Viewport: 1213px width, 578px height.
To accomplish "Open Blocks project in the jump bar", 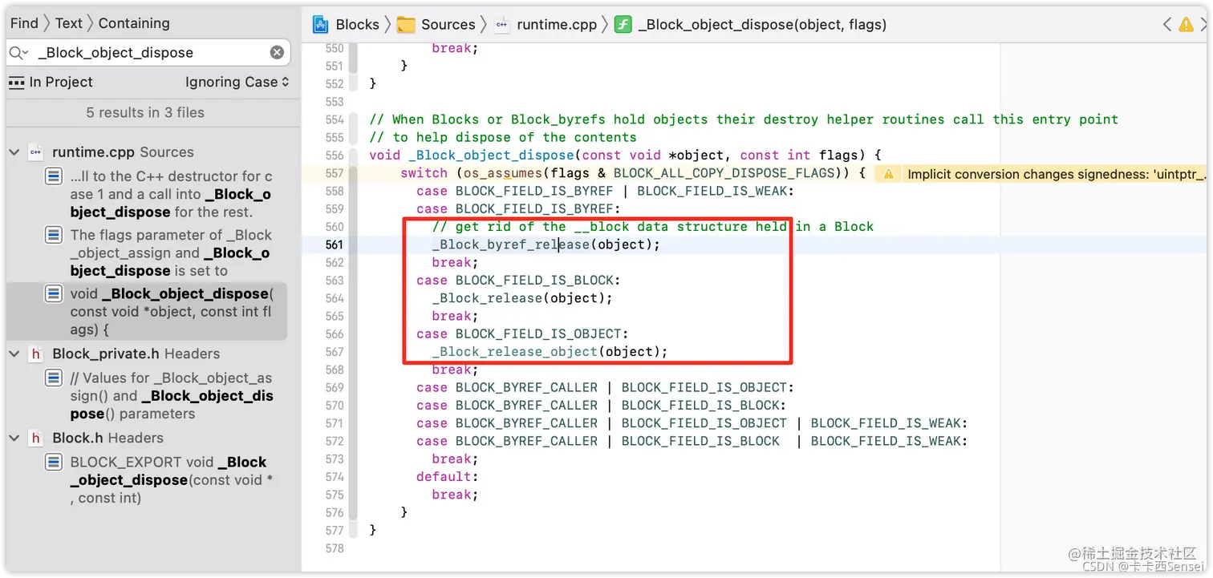I will pos(357,24).
